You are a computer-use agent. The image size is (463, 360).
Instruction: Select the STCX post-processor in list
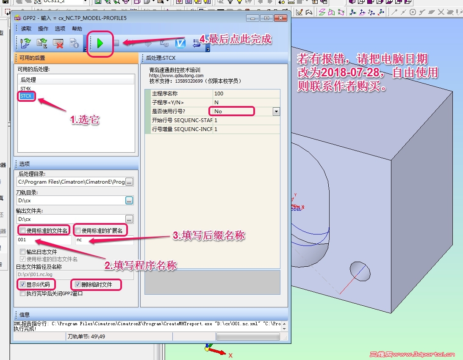tap(26, 96)
